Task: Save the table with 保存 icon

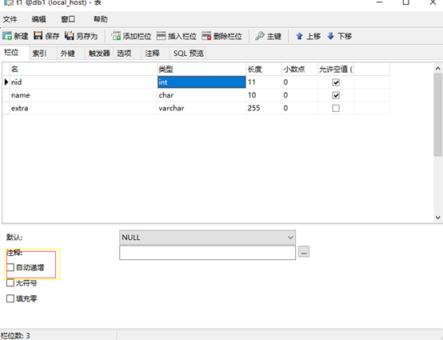Action: (x=38, y=36)
